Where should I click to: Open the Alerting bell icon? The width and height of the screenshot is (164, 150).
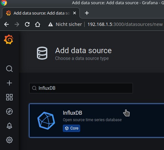[9, 126]
